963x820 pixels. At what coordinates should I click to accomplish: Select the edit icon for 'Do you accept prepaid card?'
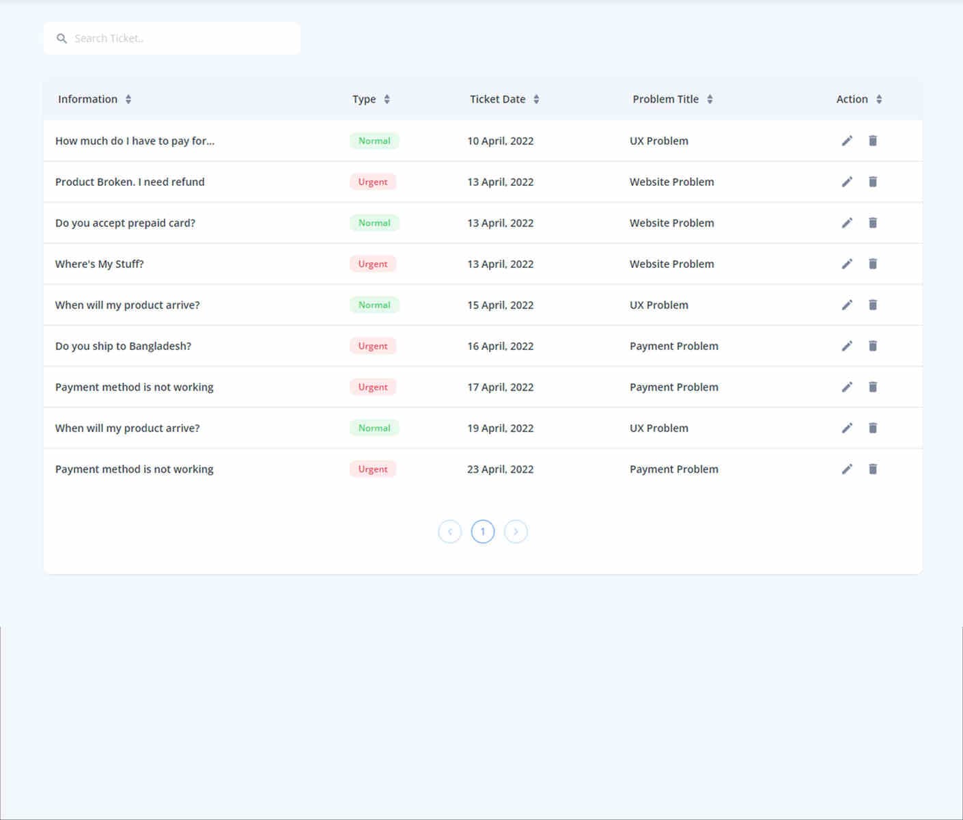pyautogui.click(x=847, y=223)
